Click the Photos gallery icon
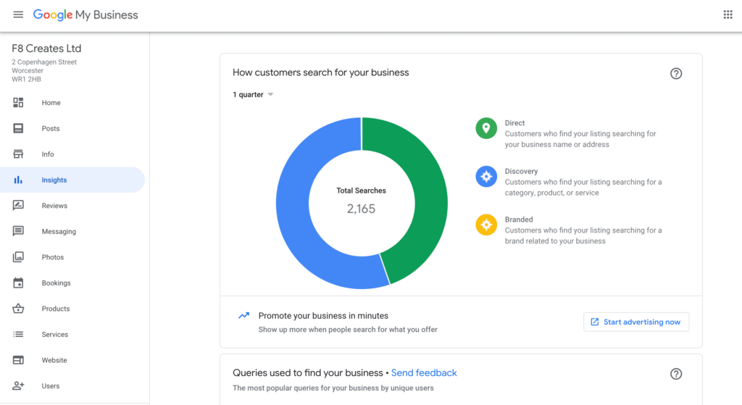Screen dimensions: 742x405 click(x=18, y=257)
